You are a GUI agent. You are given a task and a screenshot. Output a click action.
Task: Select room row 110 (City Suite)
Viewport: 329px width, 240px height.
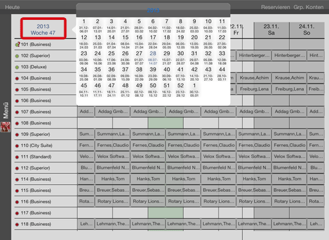pyautogui.click(x=46, y=146)
